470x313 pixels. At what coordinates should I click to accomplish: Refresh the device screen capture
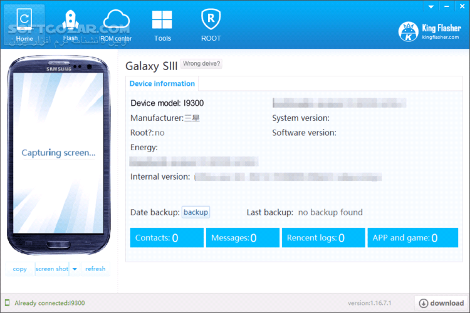tap(95, 269)
